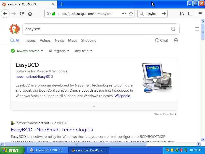This screenshot has height=154, width=205.
Task: Open the Always private dropdown
Action: click(27, 51)
